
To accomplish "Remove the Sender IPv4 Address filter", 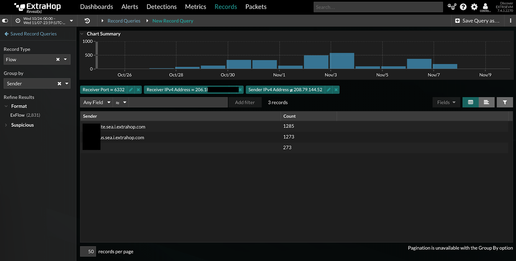I will coord(336,90).
